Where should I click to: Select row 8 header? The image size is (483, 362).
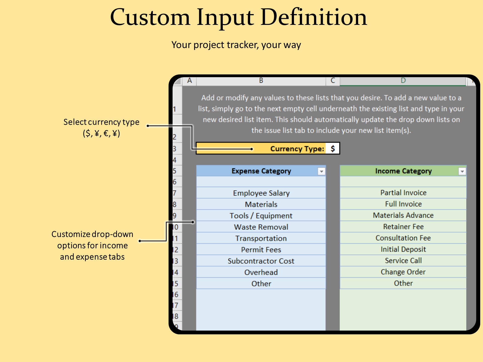[x=177, y=204]
